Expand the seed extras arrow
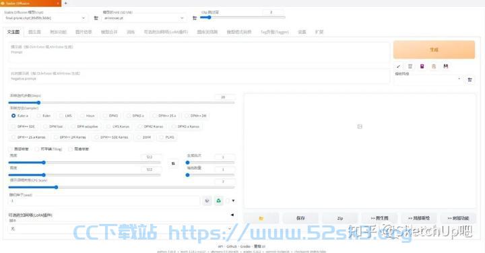The height and width of the screenshot is (253, 485). point(233,201)
